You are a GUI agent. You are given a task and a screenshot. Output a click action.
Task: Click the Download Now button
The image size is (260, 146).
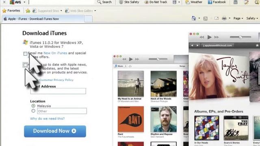(55, 131)
